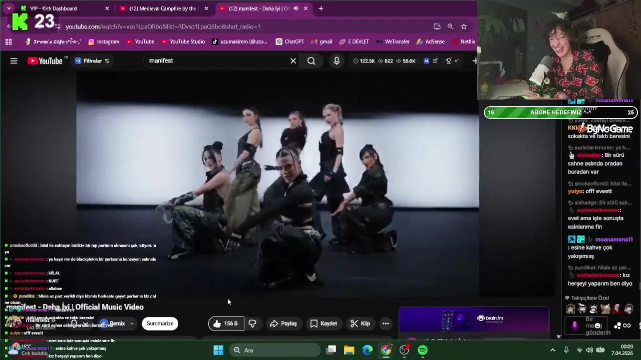
Task: Toggle the Filtreler button beside YouTube logo
Action: [x=92, y=61]
